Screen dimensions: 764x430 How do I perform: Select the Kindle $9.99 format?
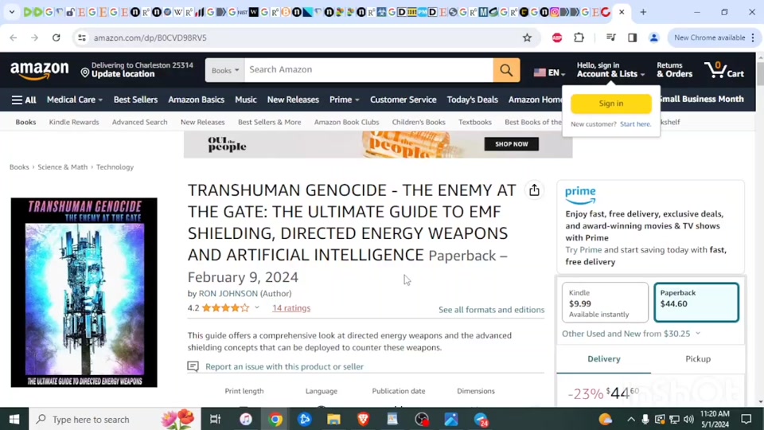tap(605, 303)
